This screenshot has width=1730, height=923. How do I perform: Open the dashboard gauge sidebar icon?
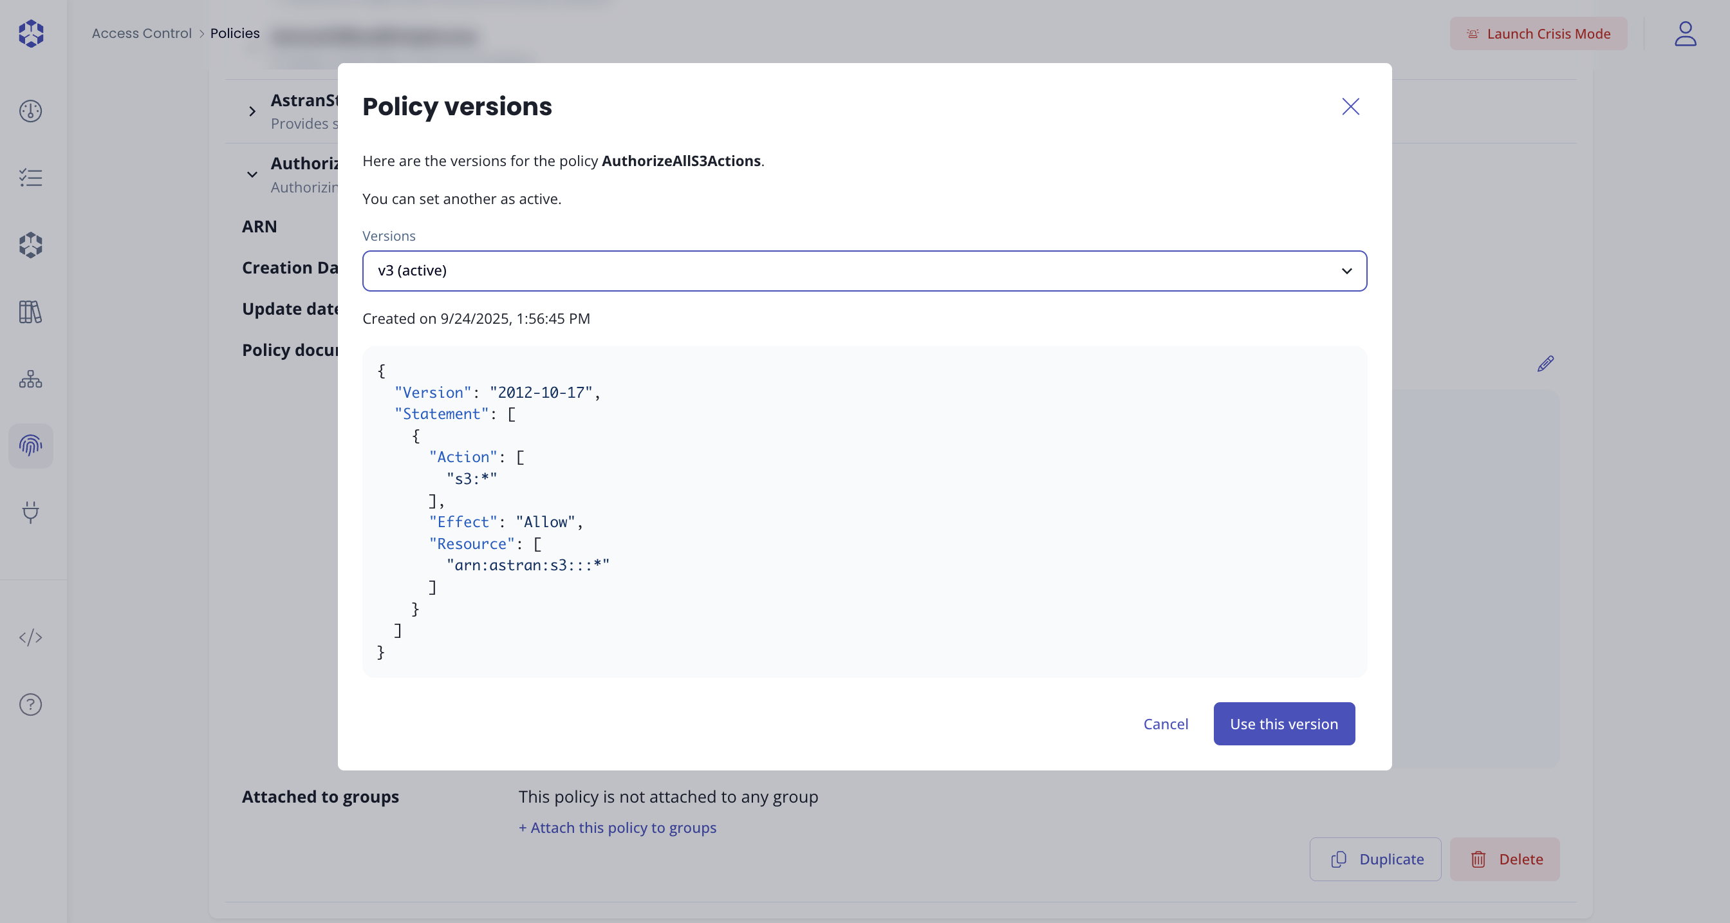pyautogui.click(x=31, y=111)
